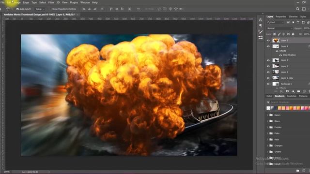The height and width of the screenshot is (174, 310).
Task: Click the Search Gradients field
Action: pyautogui.click(x=288, y=102)
